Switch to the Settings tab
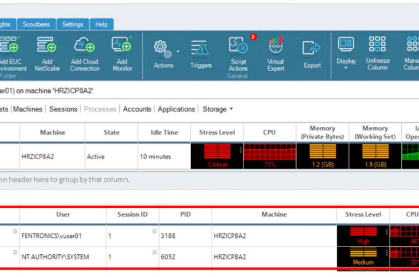419x277 pixels. tap(73, 24)
